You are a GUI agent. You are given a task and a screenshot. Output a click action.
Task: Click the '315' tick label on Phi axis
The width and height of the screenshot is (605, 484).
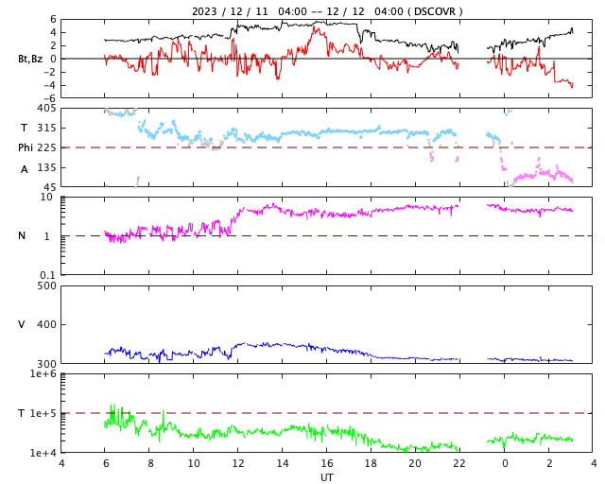[x=46, y=128]
